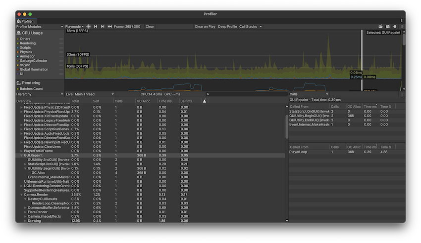The height and width of the screenshot is (243, 421).
Task: Open the Playmode target dropdown
Action: coord(75,27)
